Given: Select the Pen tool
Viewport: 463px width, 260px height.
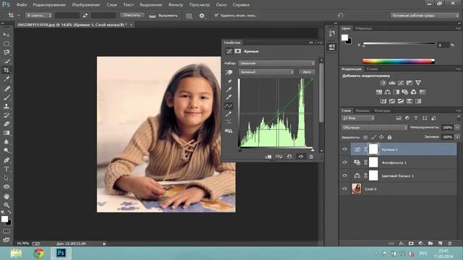Looking at the screenshot, I should (7, 160).
